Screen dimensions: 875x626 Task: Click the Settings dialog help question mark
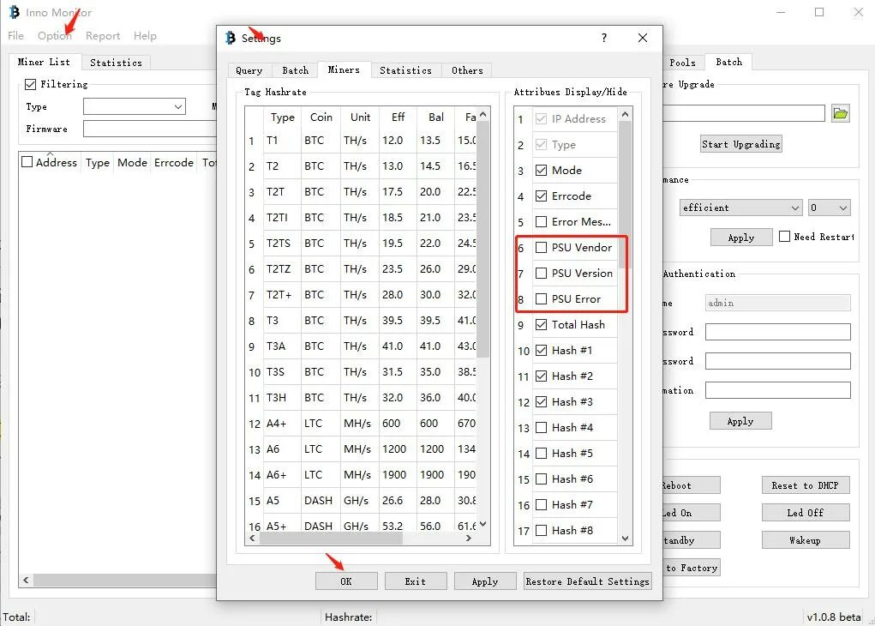click(604, 38)
